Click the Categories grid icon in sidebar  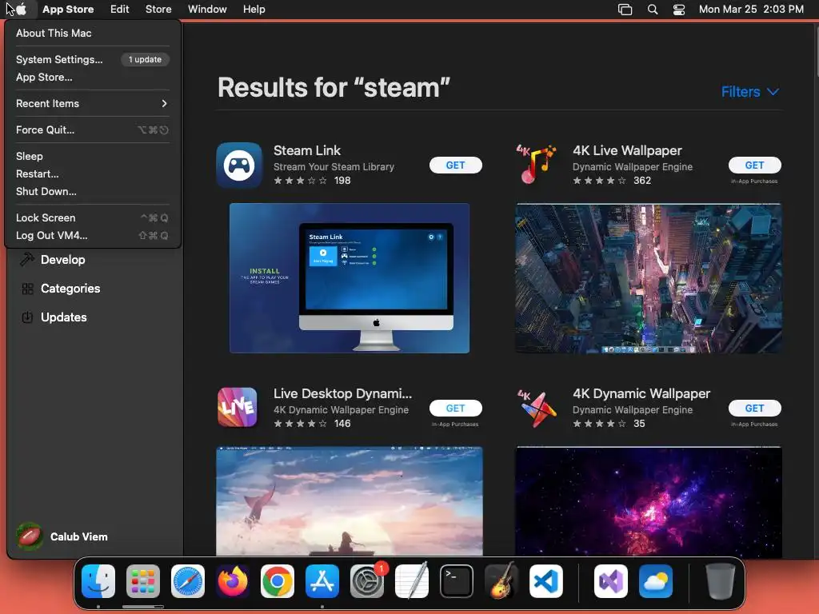click(x=28, y=289)
